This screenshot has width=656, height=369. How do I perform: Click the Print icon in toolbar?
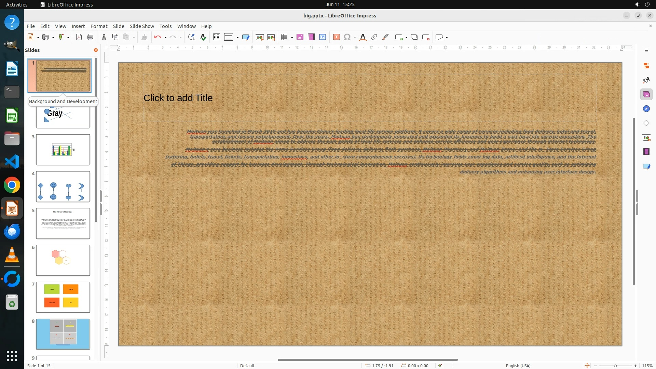click(90, 37)
